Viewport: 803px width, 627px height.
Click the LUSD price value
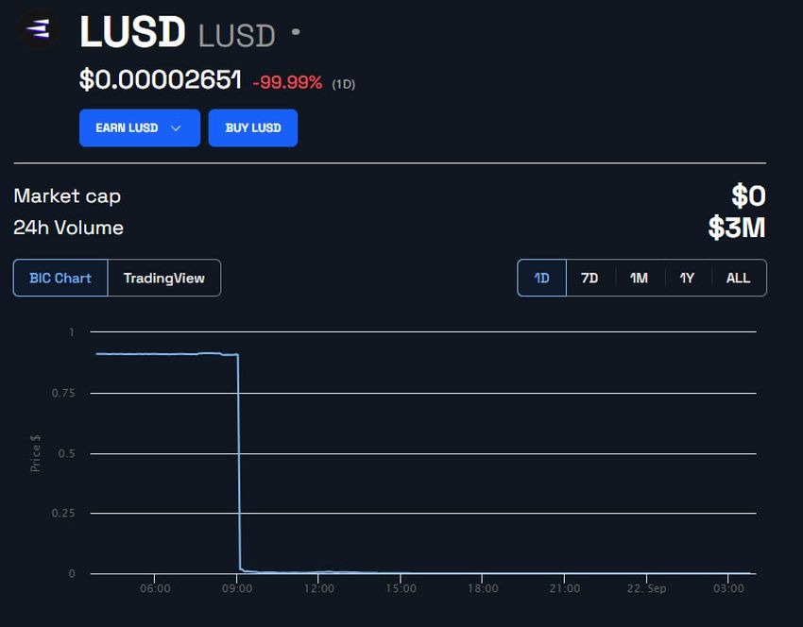point(159,81)
